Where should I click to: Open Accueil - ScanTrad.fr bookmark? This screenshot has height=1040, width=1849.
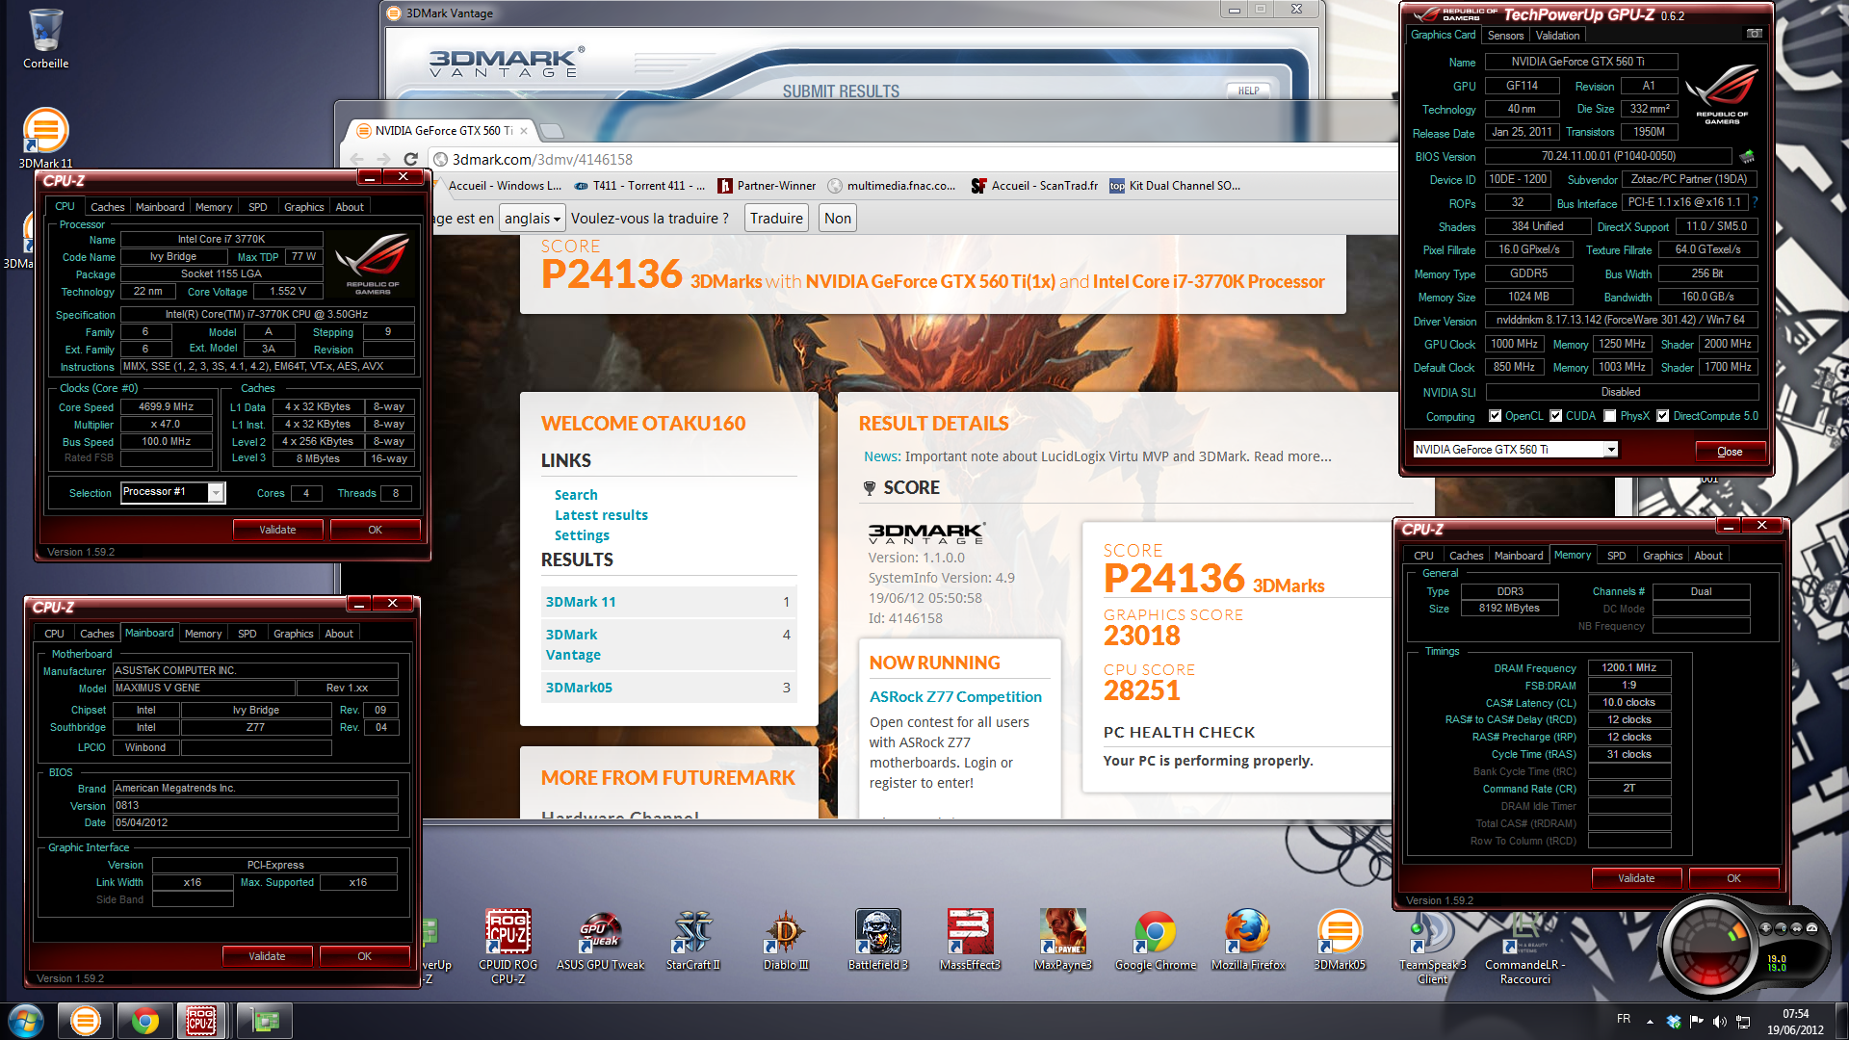[x=1034, y=186]
